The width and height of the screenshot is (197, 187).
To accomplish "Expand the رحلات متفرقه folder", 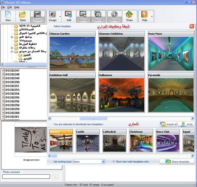I will (x=12, y=48).
